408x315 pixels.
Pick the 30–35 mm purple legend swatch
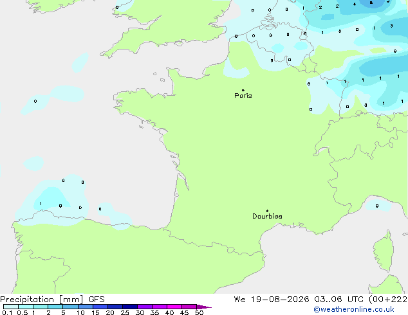pyautogui.click(x=145, y=307)
